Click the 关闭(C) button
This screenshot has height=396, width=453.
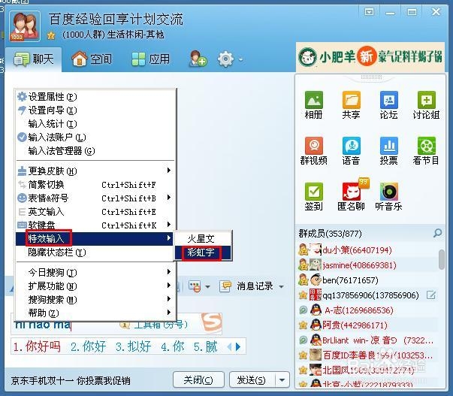[198, 379]
